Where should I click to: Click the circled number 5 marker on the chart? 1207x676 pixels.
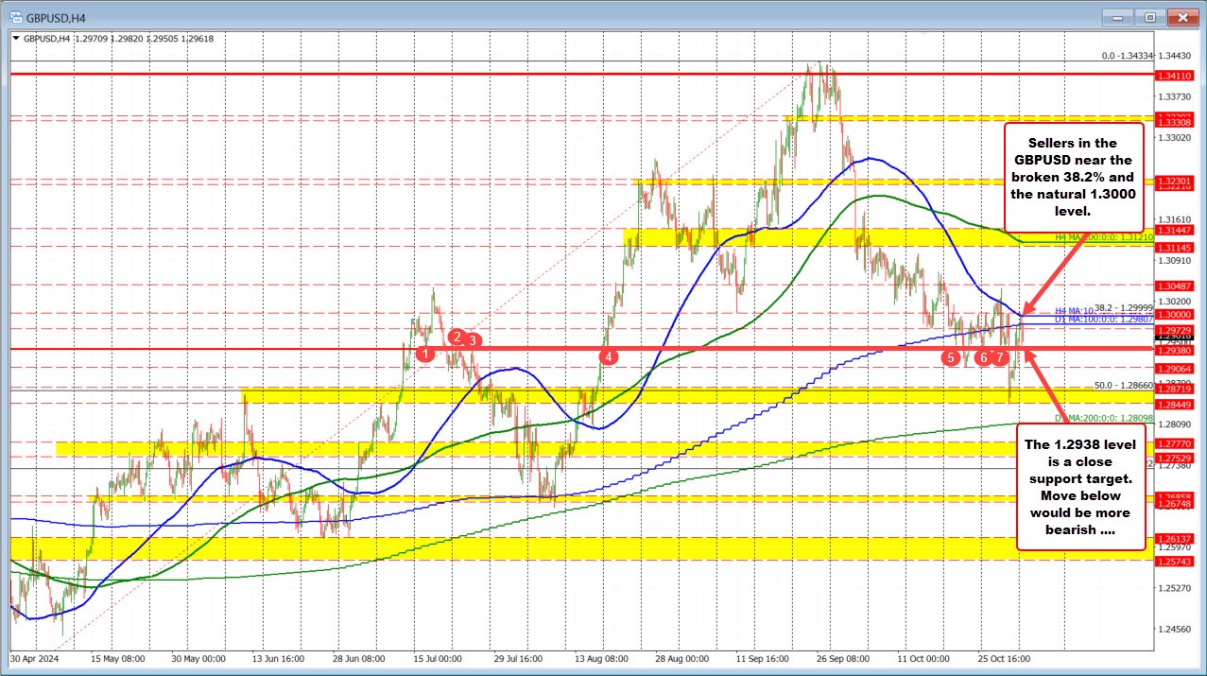950,358
